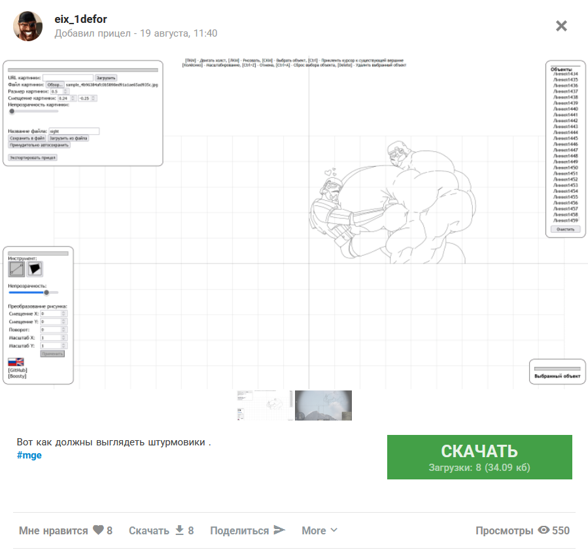Select Линия1459 in the objects list
Screen dimensions: 588x552
click(x=566, y=220)
